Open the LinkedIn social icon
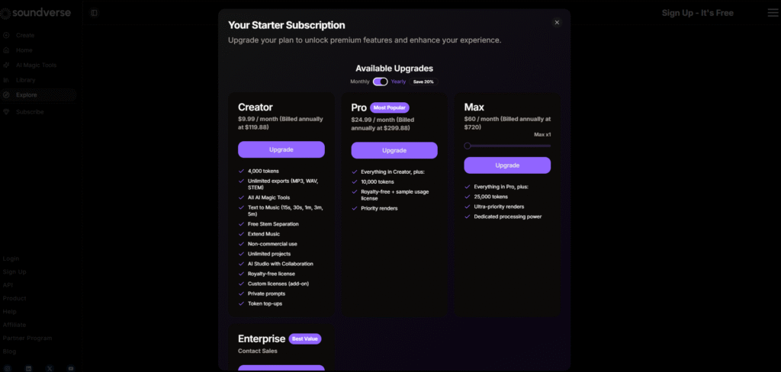781x372 pixels. click(28, 368)
